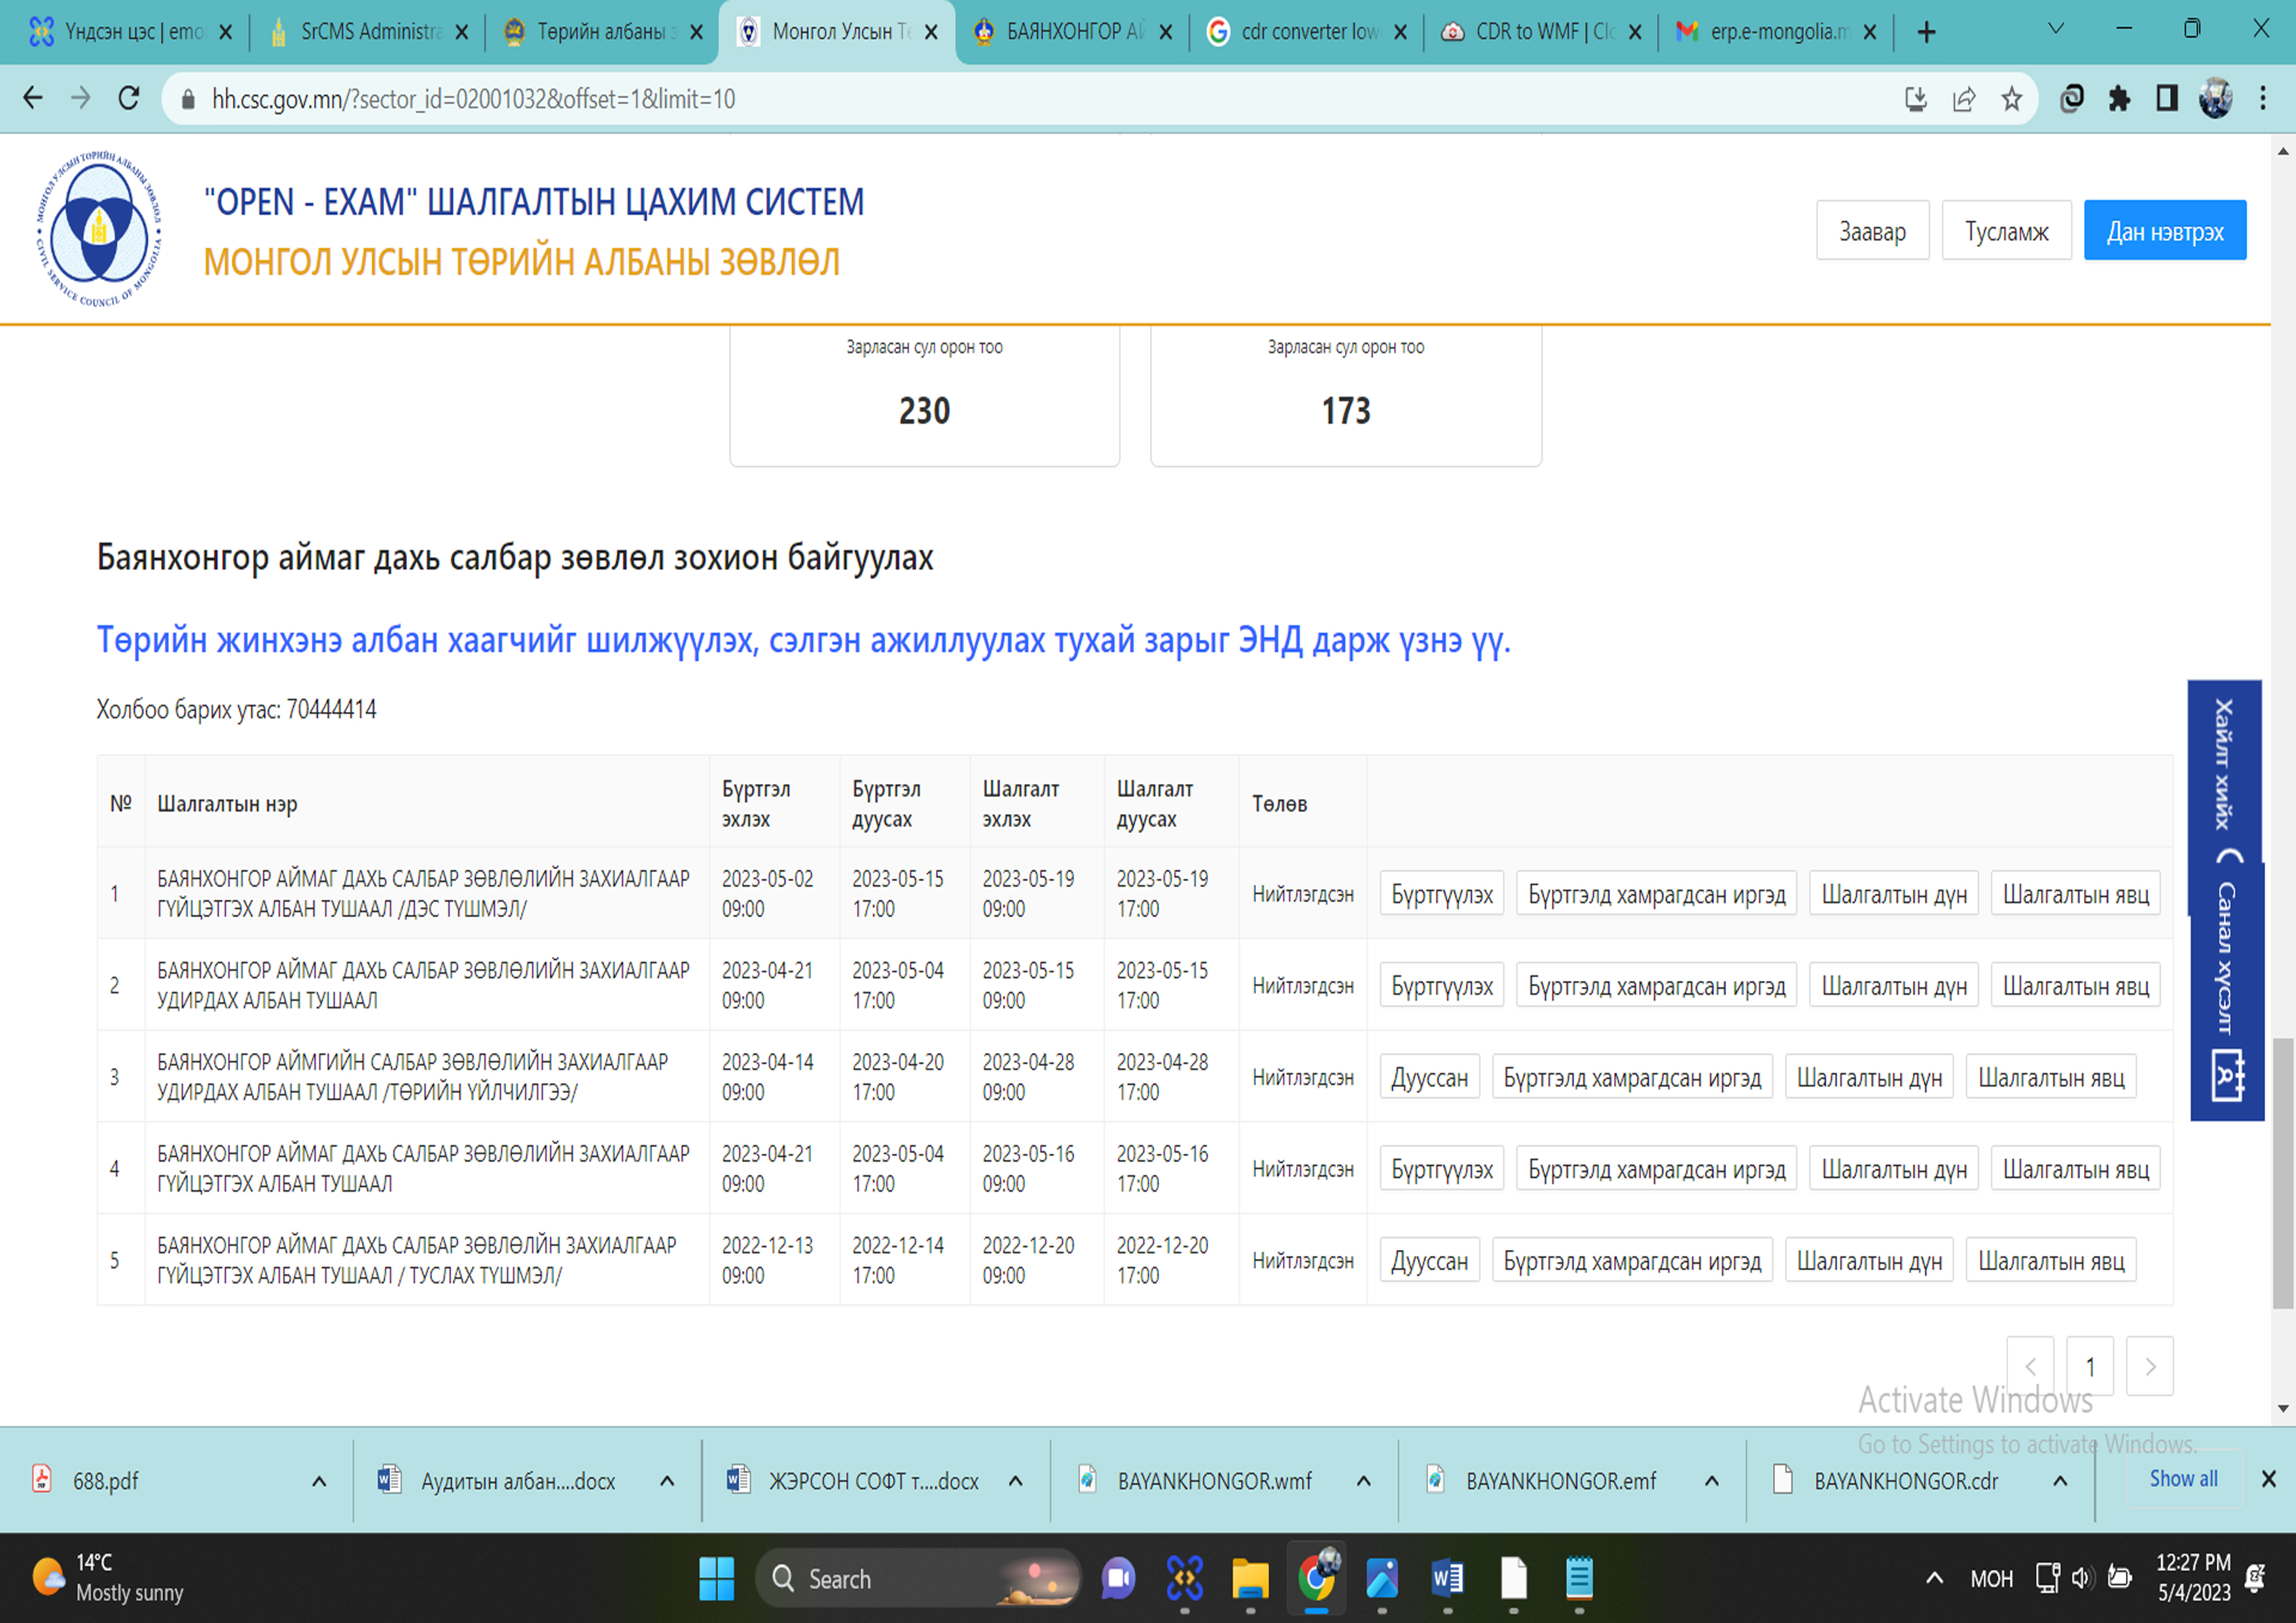Click the Дан нэвтрэх login button
This screenshot has height=1623, width=2296.
point(2165,231)
